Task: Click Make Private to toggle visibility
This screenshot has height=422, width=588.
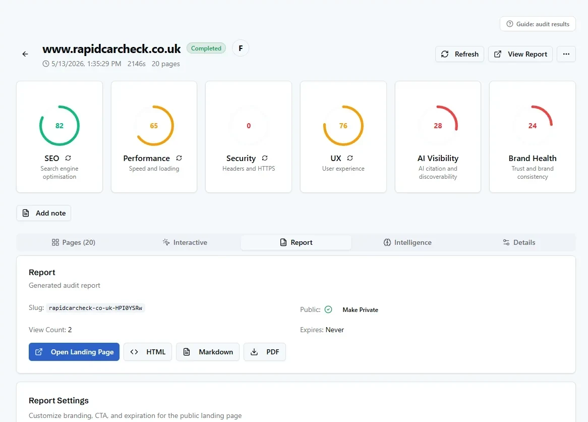Action: 360,310
